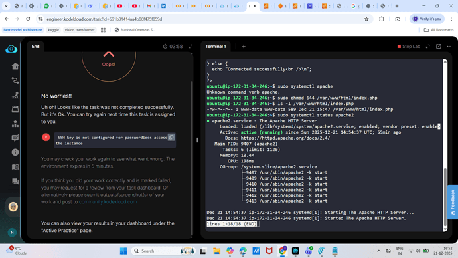Open the browser extensions puzzle icon

coord(382,19)
